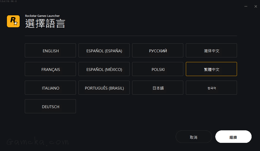The height and width of the screenshot is (151, 260).
Task: Pick DEUTSCH as the language
Action: [50, 106]
